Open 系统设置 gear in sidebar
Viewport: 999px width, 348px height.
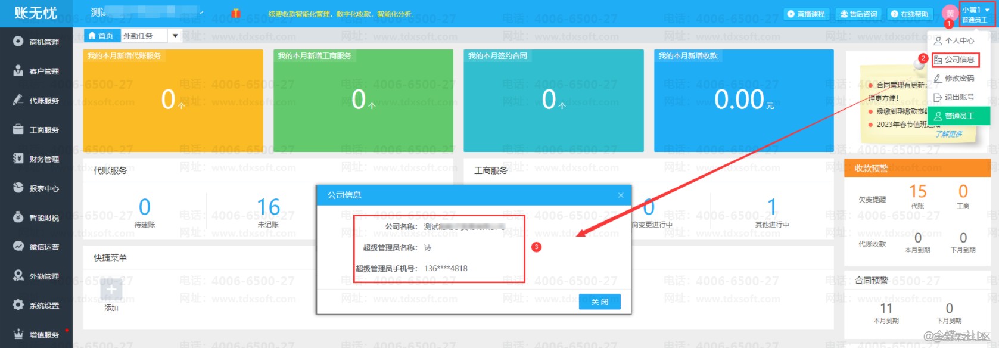[x=18, y=305]
